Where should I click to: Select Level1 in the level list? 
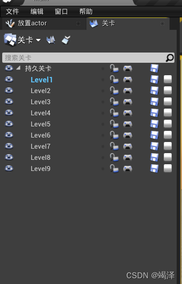pos(42,80)
